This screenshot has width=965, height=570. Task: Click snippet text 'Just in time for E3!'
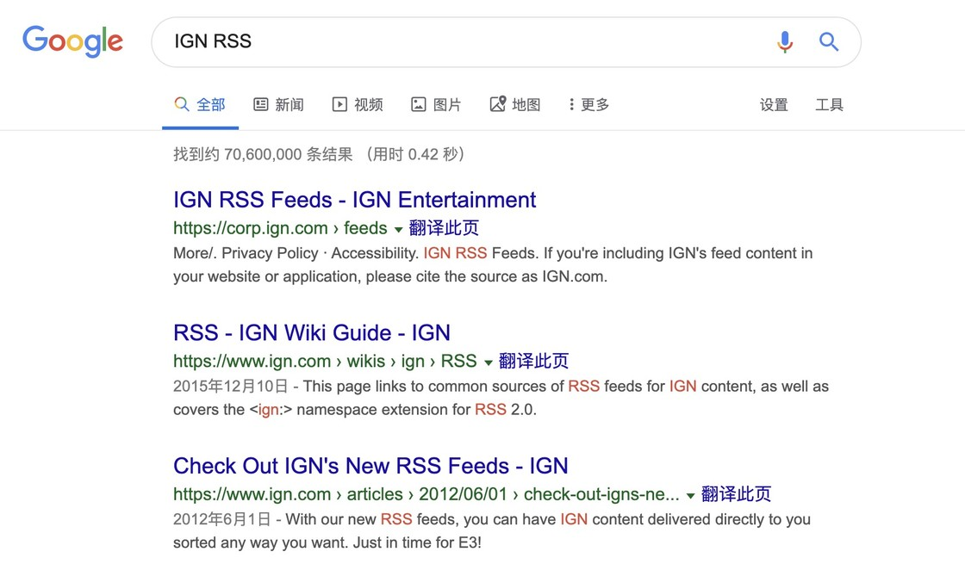(415, 542)
